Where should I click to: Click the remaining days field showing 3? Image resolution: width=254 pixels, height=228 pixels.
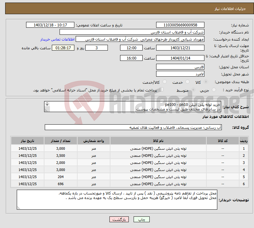[x=97, y=48]
